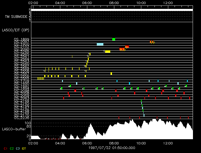This screenshot has height=153, width=201.
Task: Click the white TM submode 5 bar
Action: [x=111, y=10]
